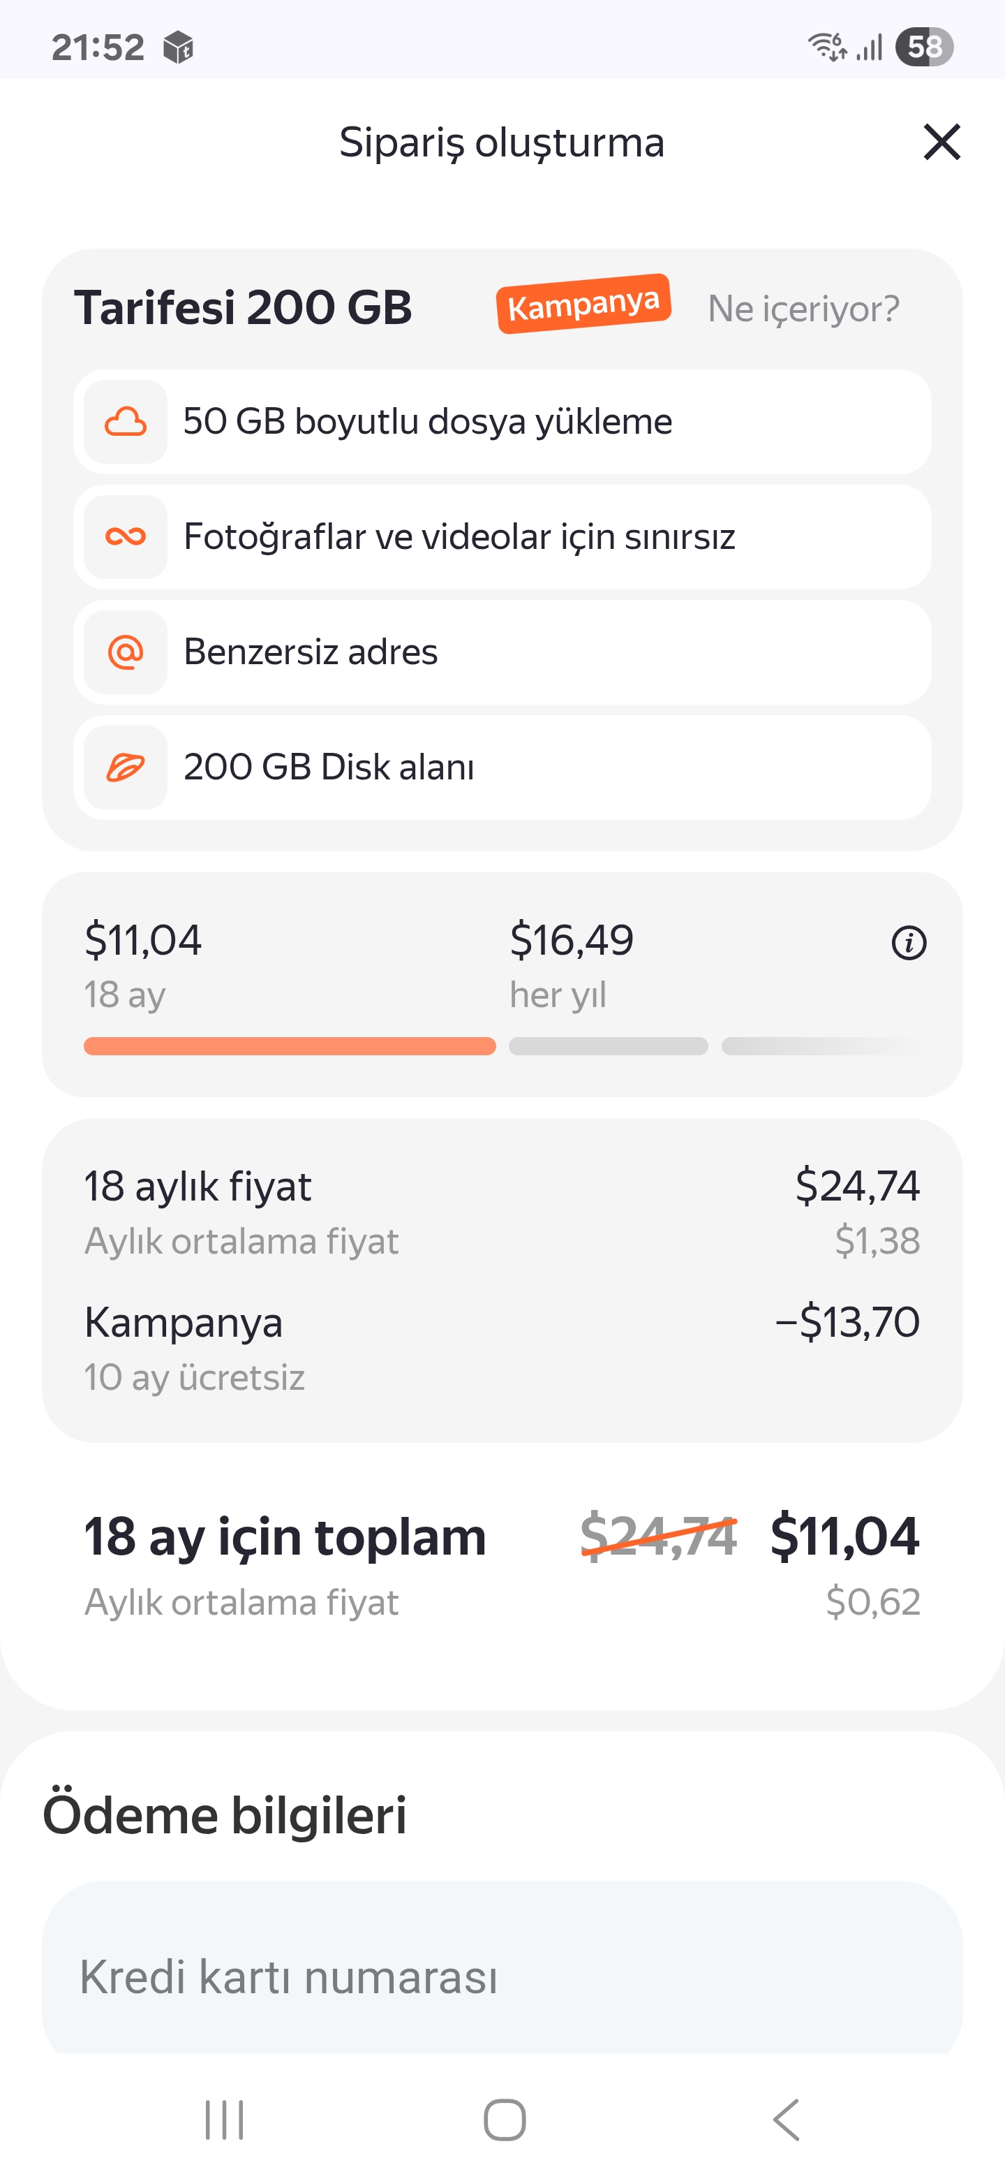Close the Sipariş oluşturma screen
Viewport: 1005px width, 2179px height.
click(x=941, y=141)
